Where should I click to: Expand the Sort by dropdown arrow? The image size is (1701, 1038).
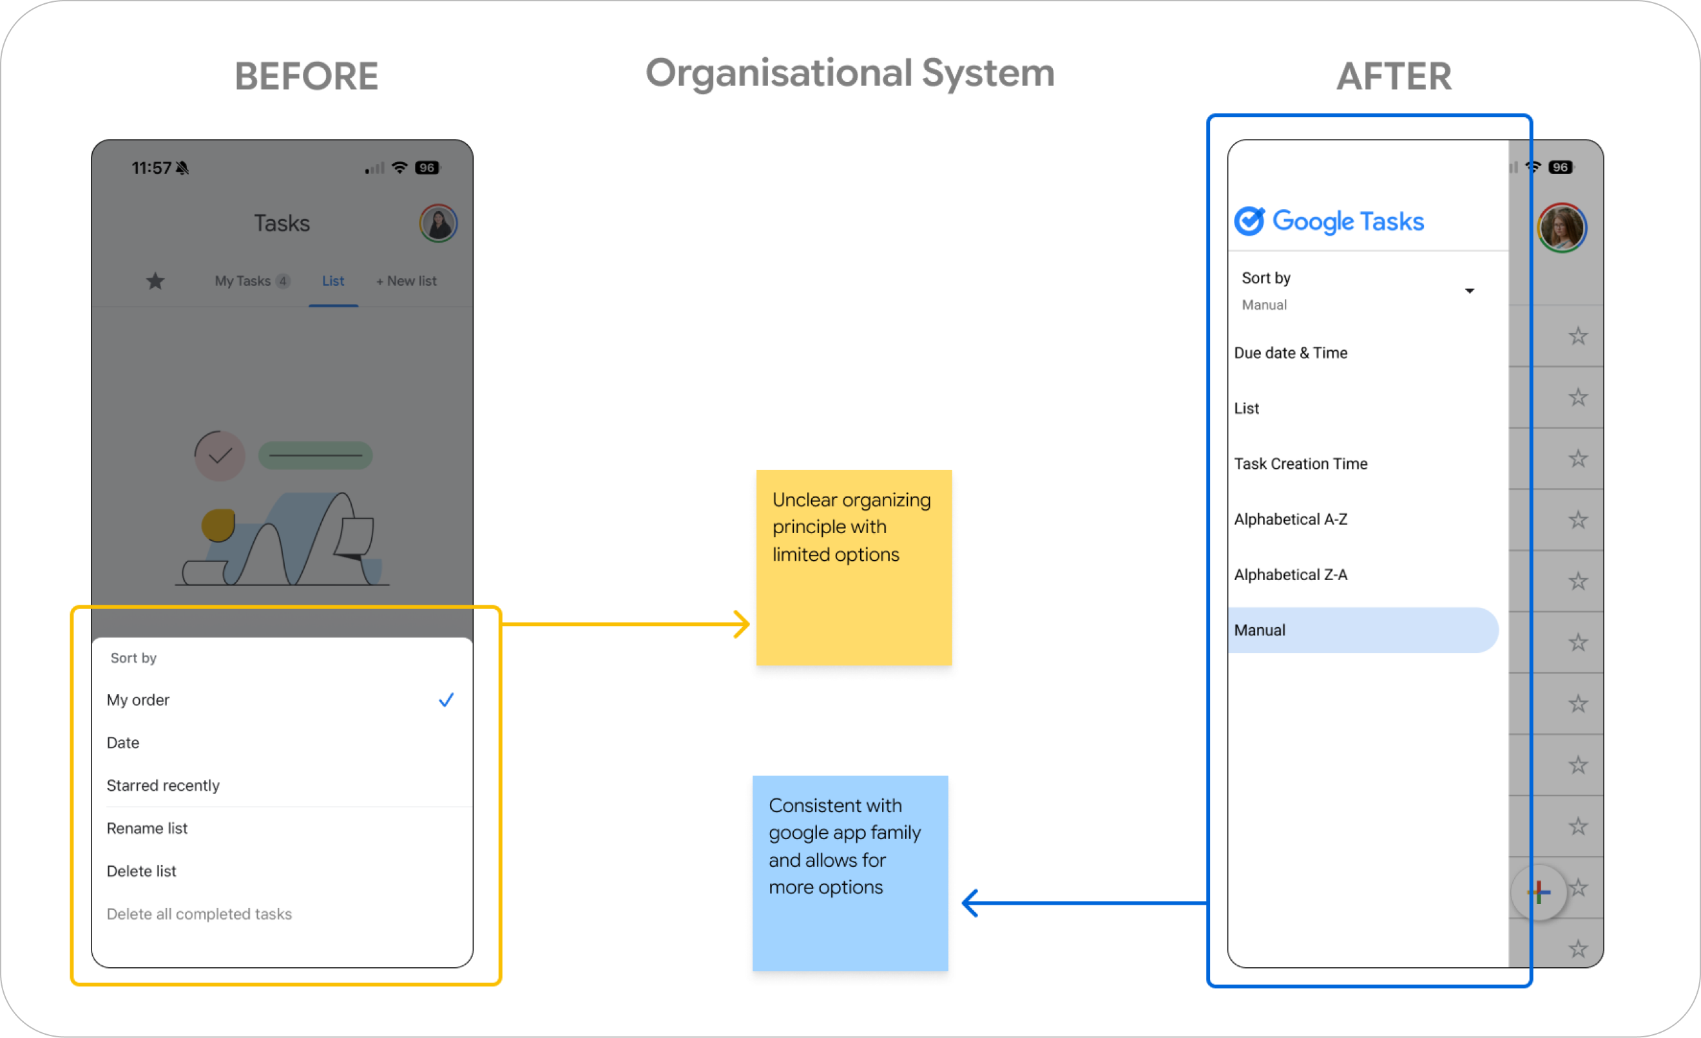(1470, 291)
